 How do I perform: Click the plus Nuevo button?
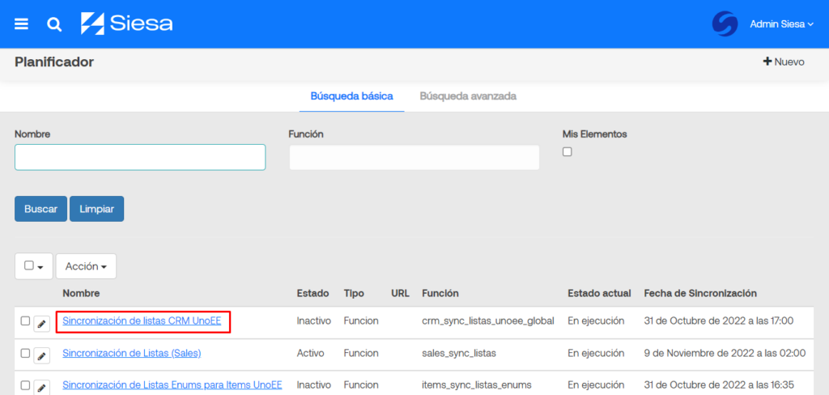pyautogui.click(x=783, y=62)
